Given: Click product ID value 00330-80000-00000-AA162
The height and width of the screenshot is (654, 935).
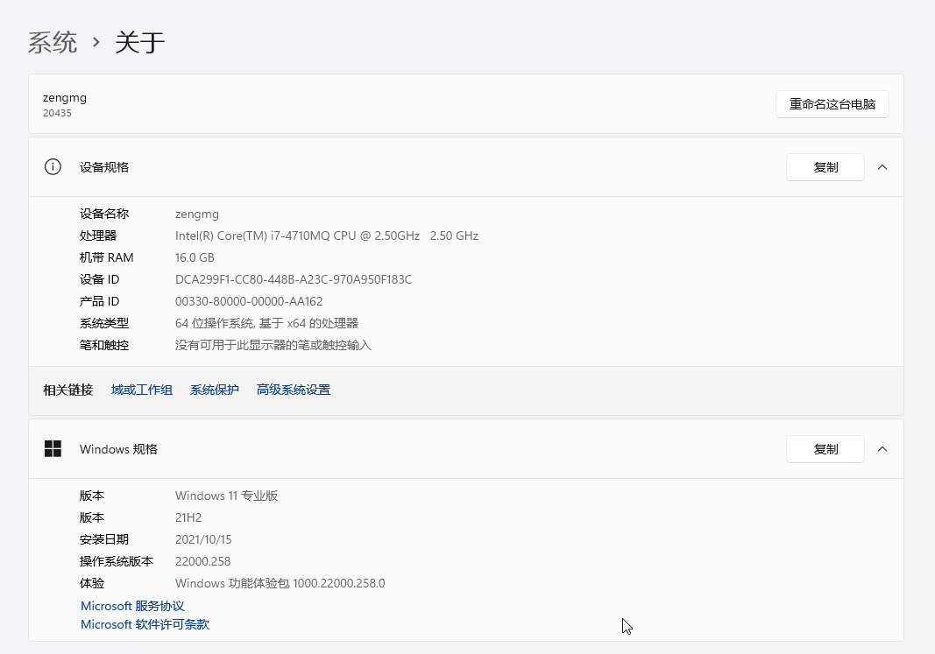Looking at the screenshot, I should [249, 301].
